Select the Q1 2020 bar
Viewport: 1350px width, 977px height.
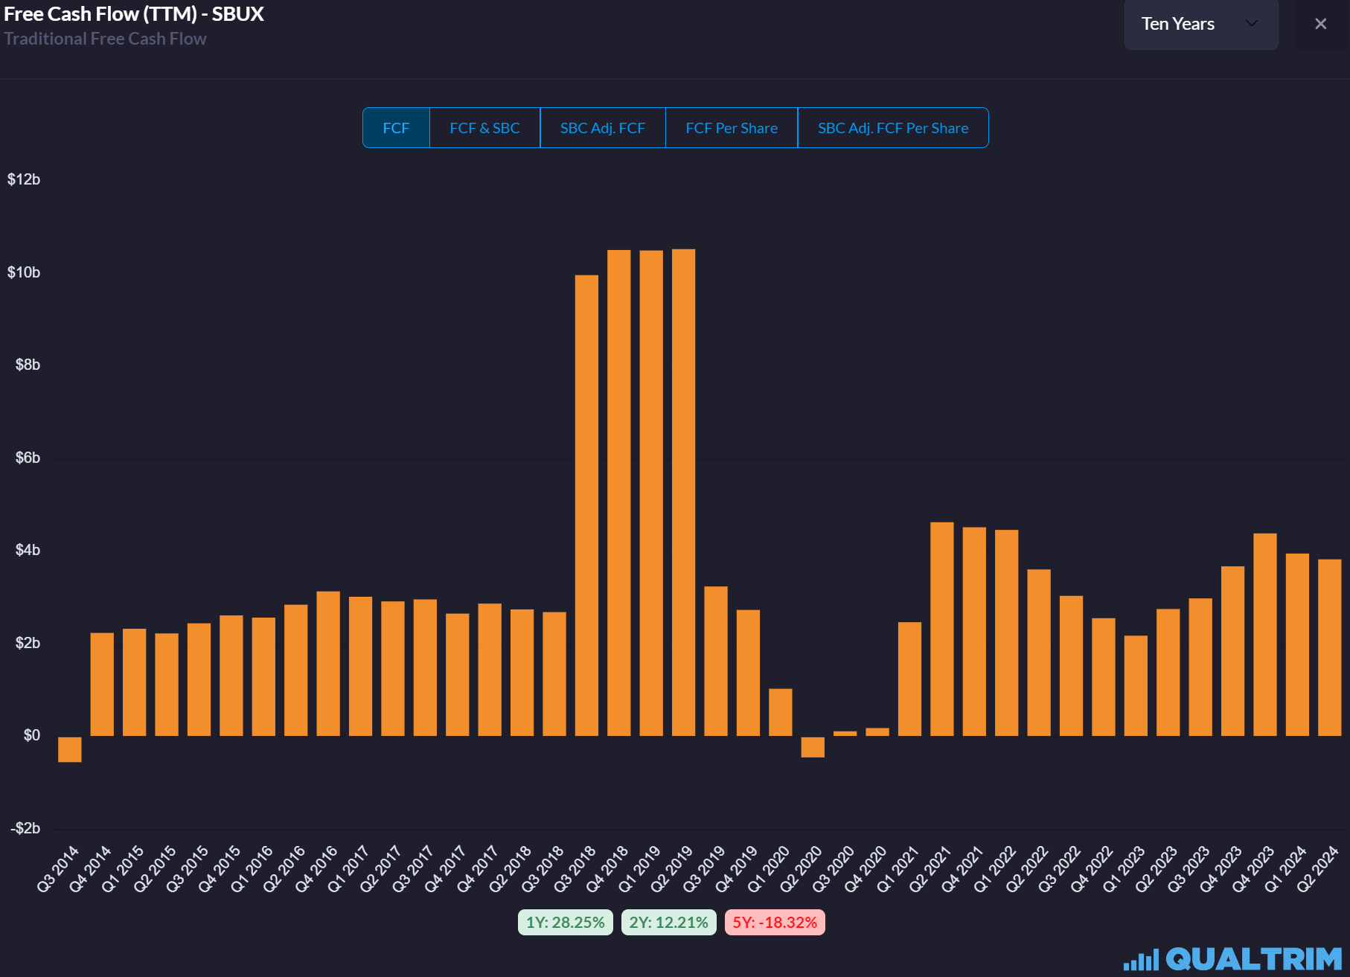pos(781,712)
